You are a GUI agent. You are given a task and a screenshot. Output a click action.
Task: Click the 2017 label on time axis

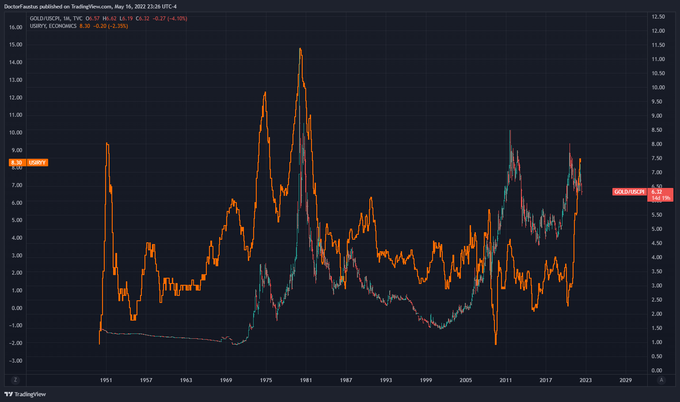tap(546, 380)
